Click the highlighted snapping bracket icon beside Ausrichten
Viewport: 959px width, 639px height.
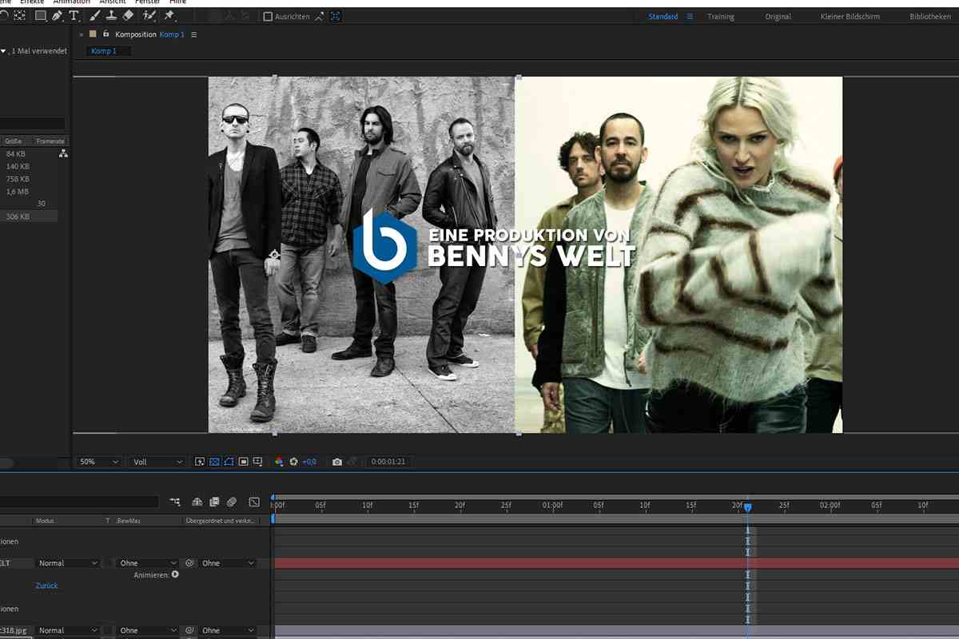pyautogui.click(x=335, y=16)
